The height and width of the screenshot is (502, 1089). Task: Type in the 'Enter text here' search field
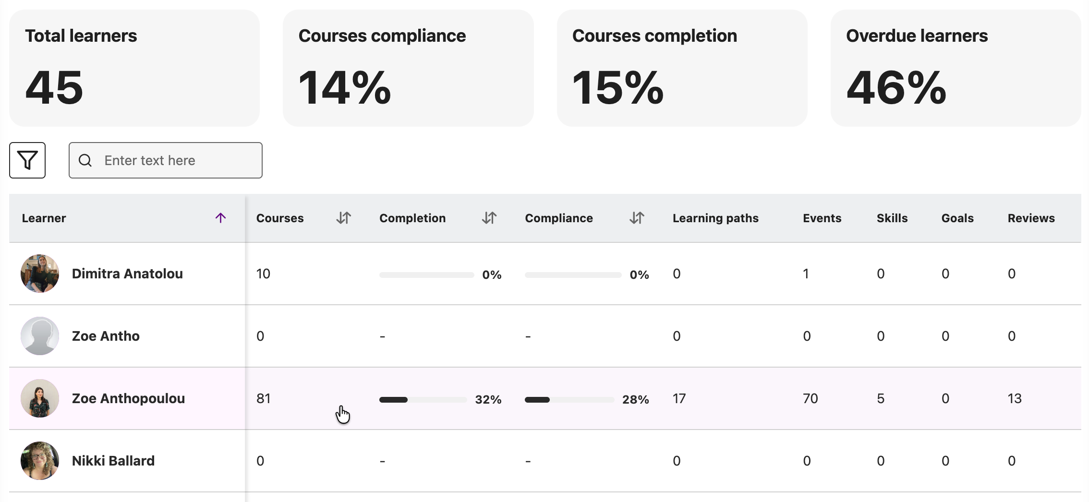(x=178, y=160)
